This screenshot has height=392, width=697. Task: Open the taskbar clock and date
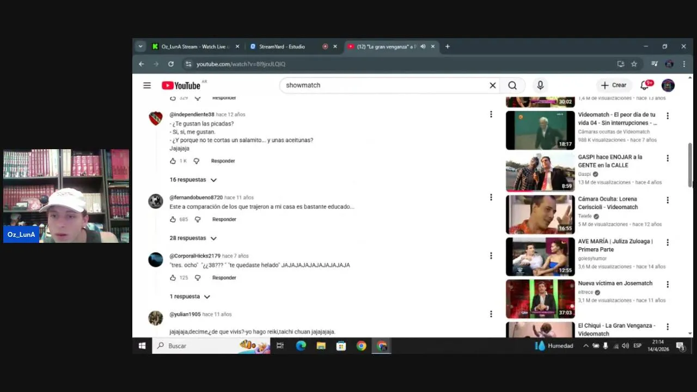tap(658, 346)
